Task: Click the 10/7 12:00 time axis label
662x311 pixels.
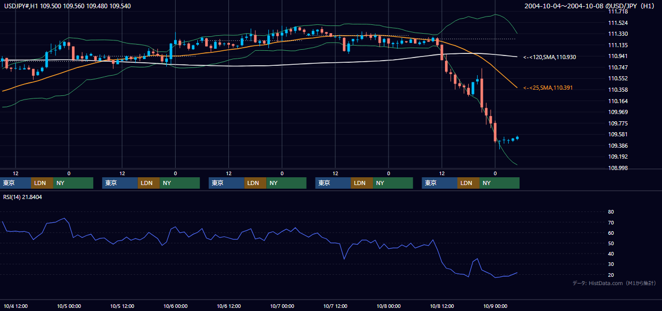Action: click(335, 306)
